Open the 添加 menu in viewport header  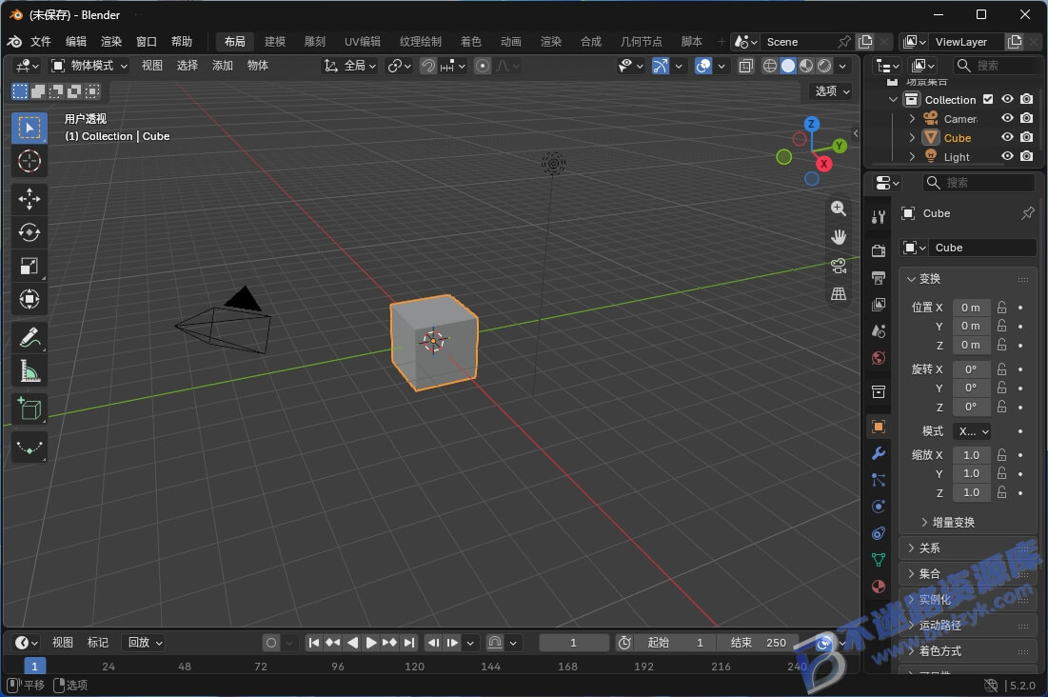[222, 66]
